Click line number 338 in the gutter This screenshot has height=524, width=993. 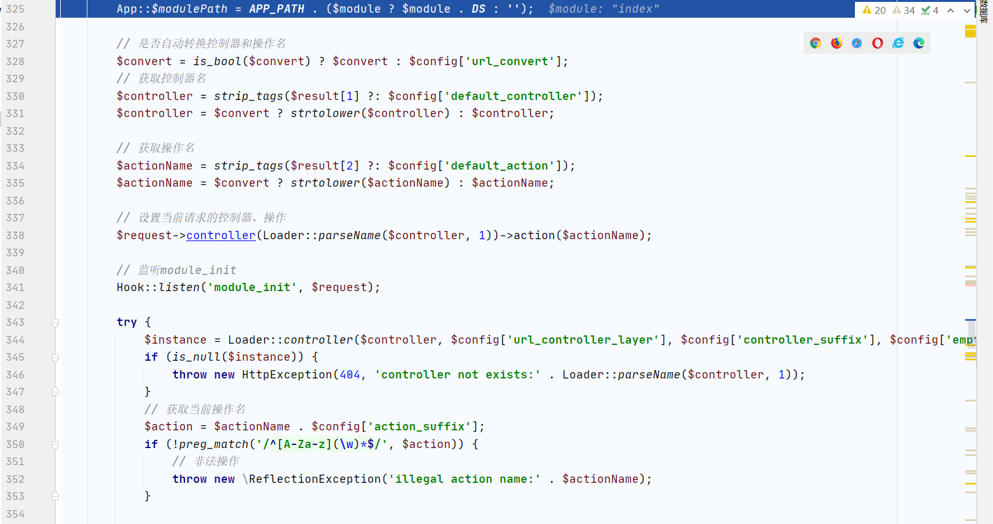(x=15, y=235)
